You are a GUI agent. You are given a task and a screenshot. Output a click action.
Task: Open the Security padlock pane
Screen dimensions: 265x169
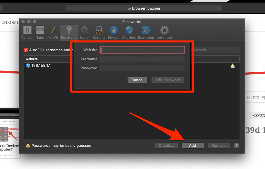99,33
